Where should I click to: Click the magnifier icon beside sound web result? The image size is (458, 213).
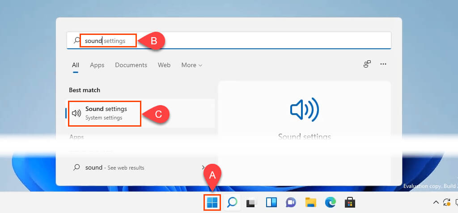coord(76,167)
